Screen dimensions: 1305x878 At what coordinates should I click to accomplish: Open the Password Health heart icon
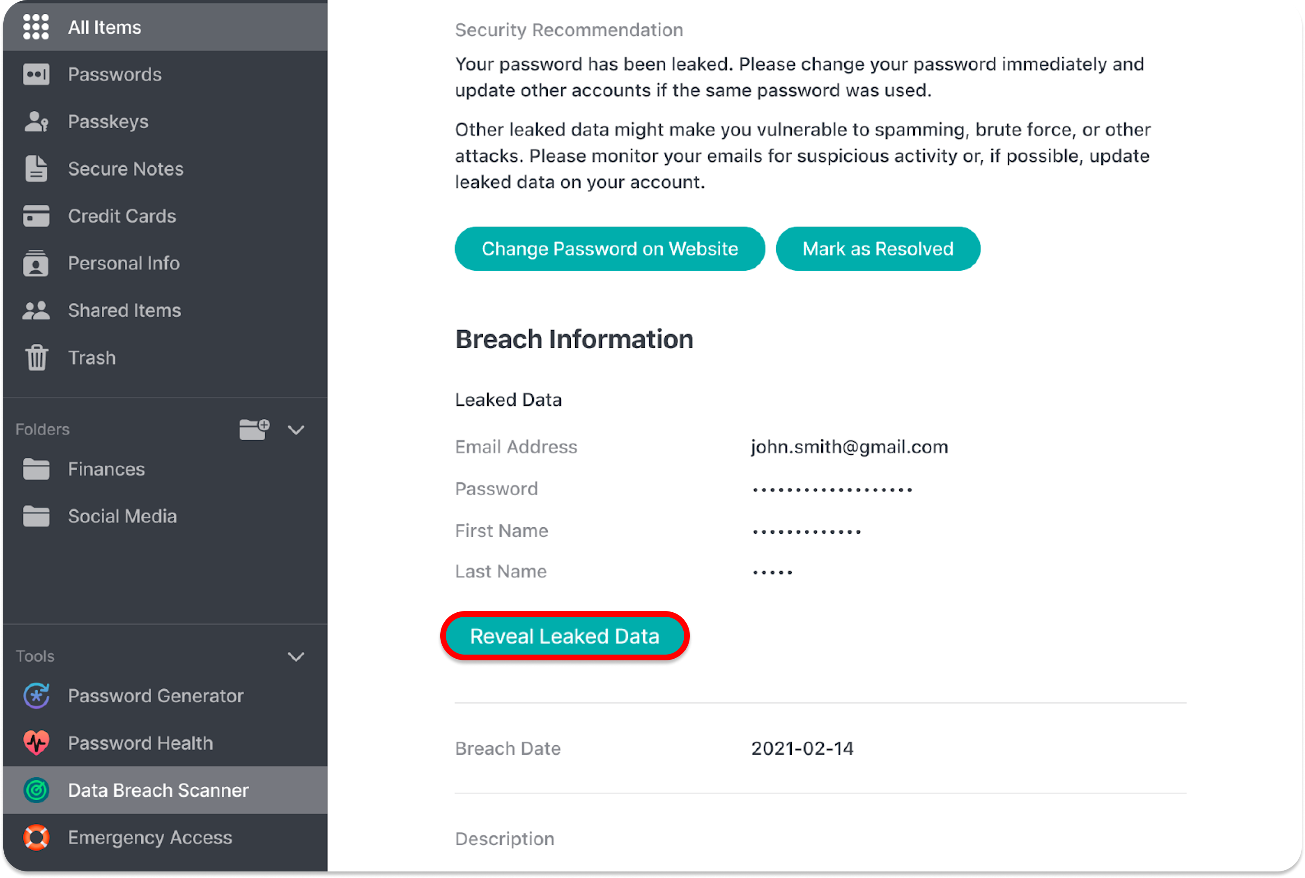click(37, 742)
